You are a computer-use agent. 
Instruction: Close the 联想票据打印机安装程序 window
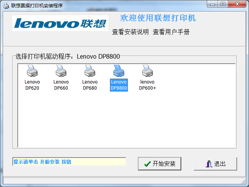(x=237, y=4)
